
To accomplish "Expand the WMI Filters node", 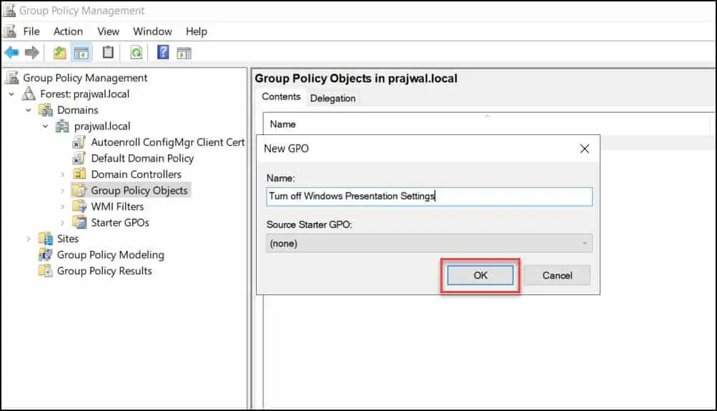I will 63,207.
